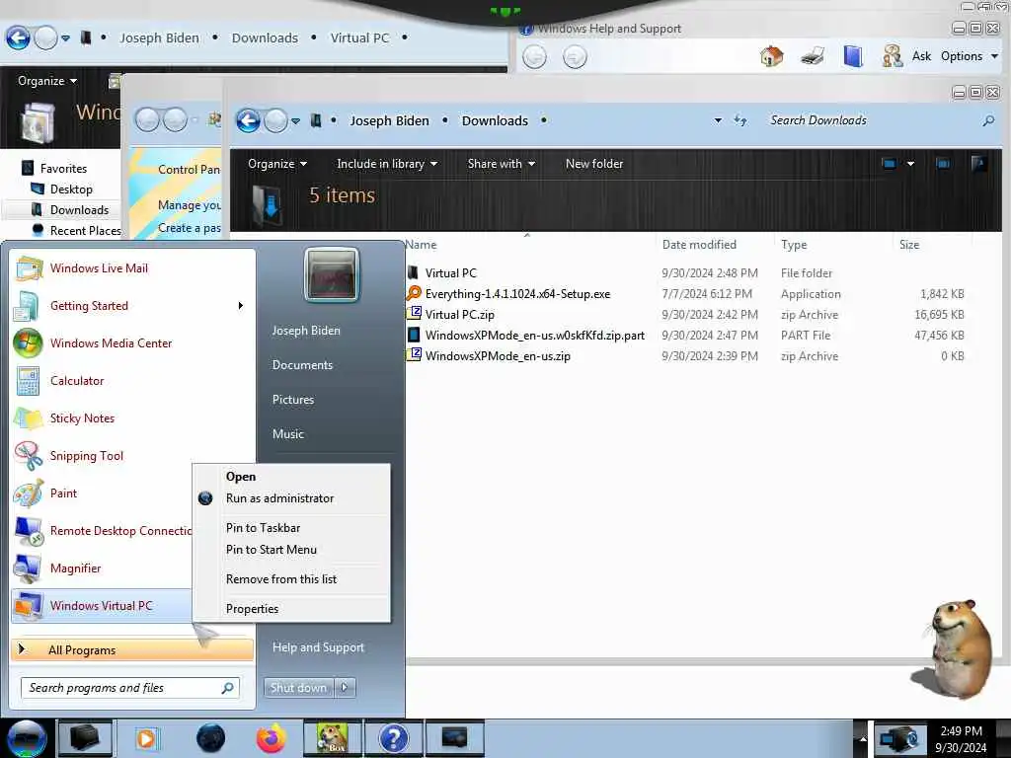Screen dimensions: 1011x758
Task: Click the Shut down button
Action: pyautogui.click(x=298, y=688)
